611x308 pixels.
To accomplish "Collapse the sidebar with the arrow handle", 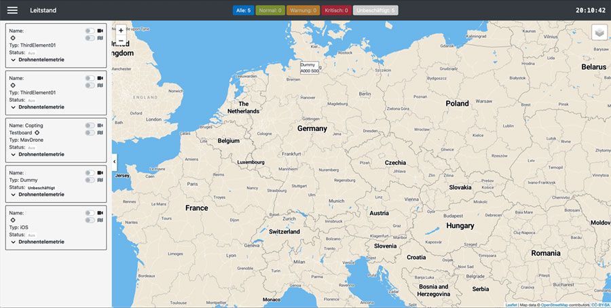I will pos(114,161).
